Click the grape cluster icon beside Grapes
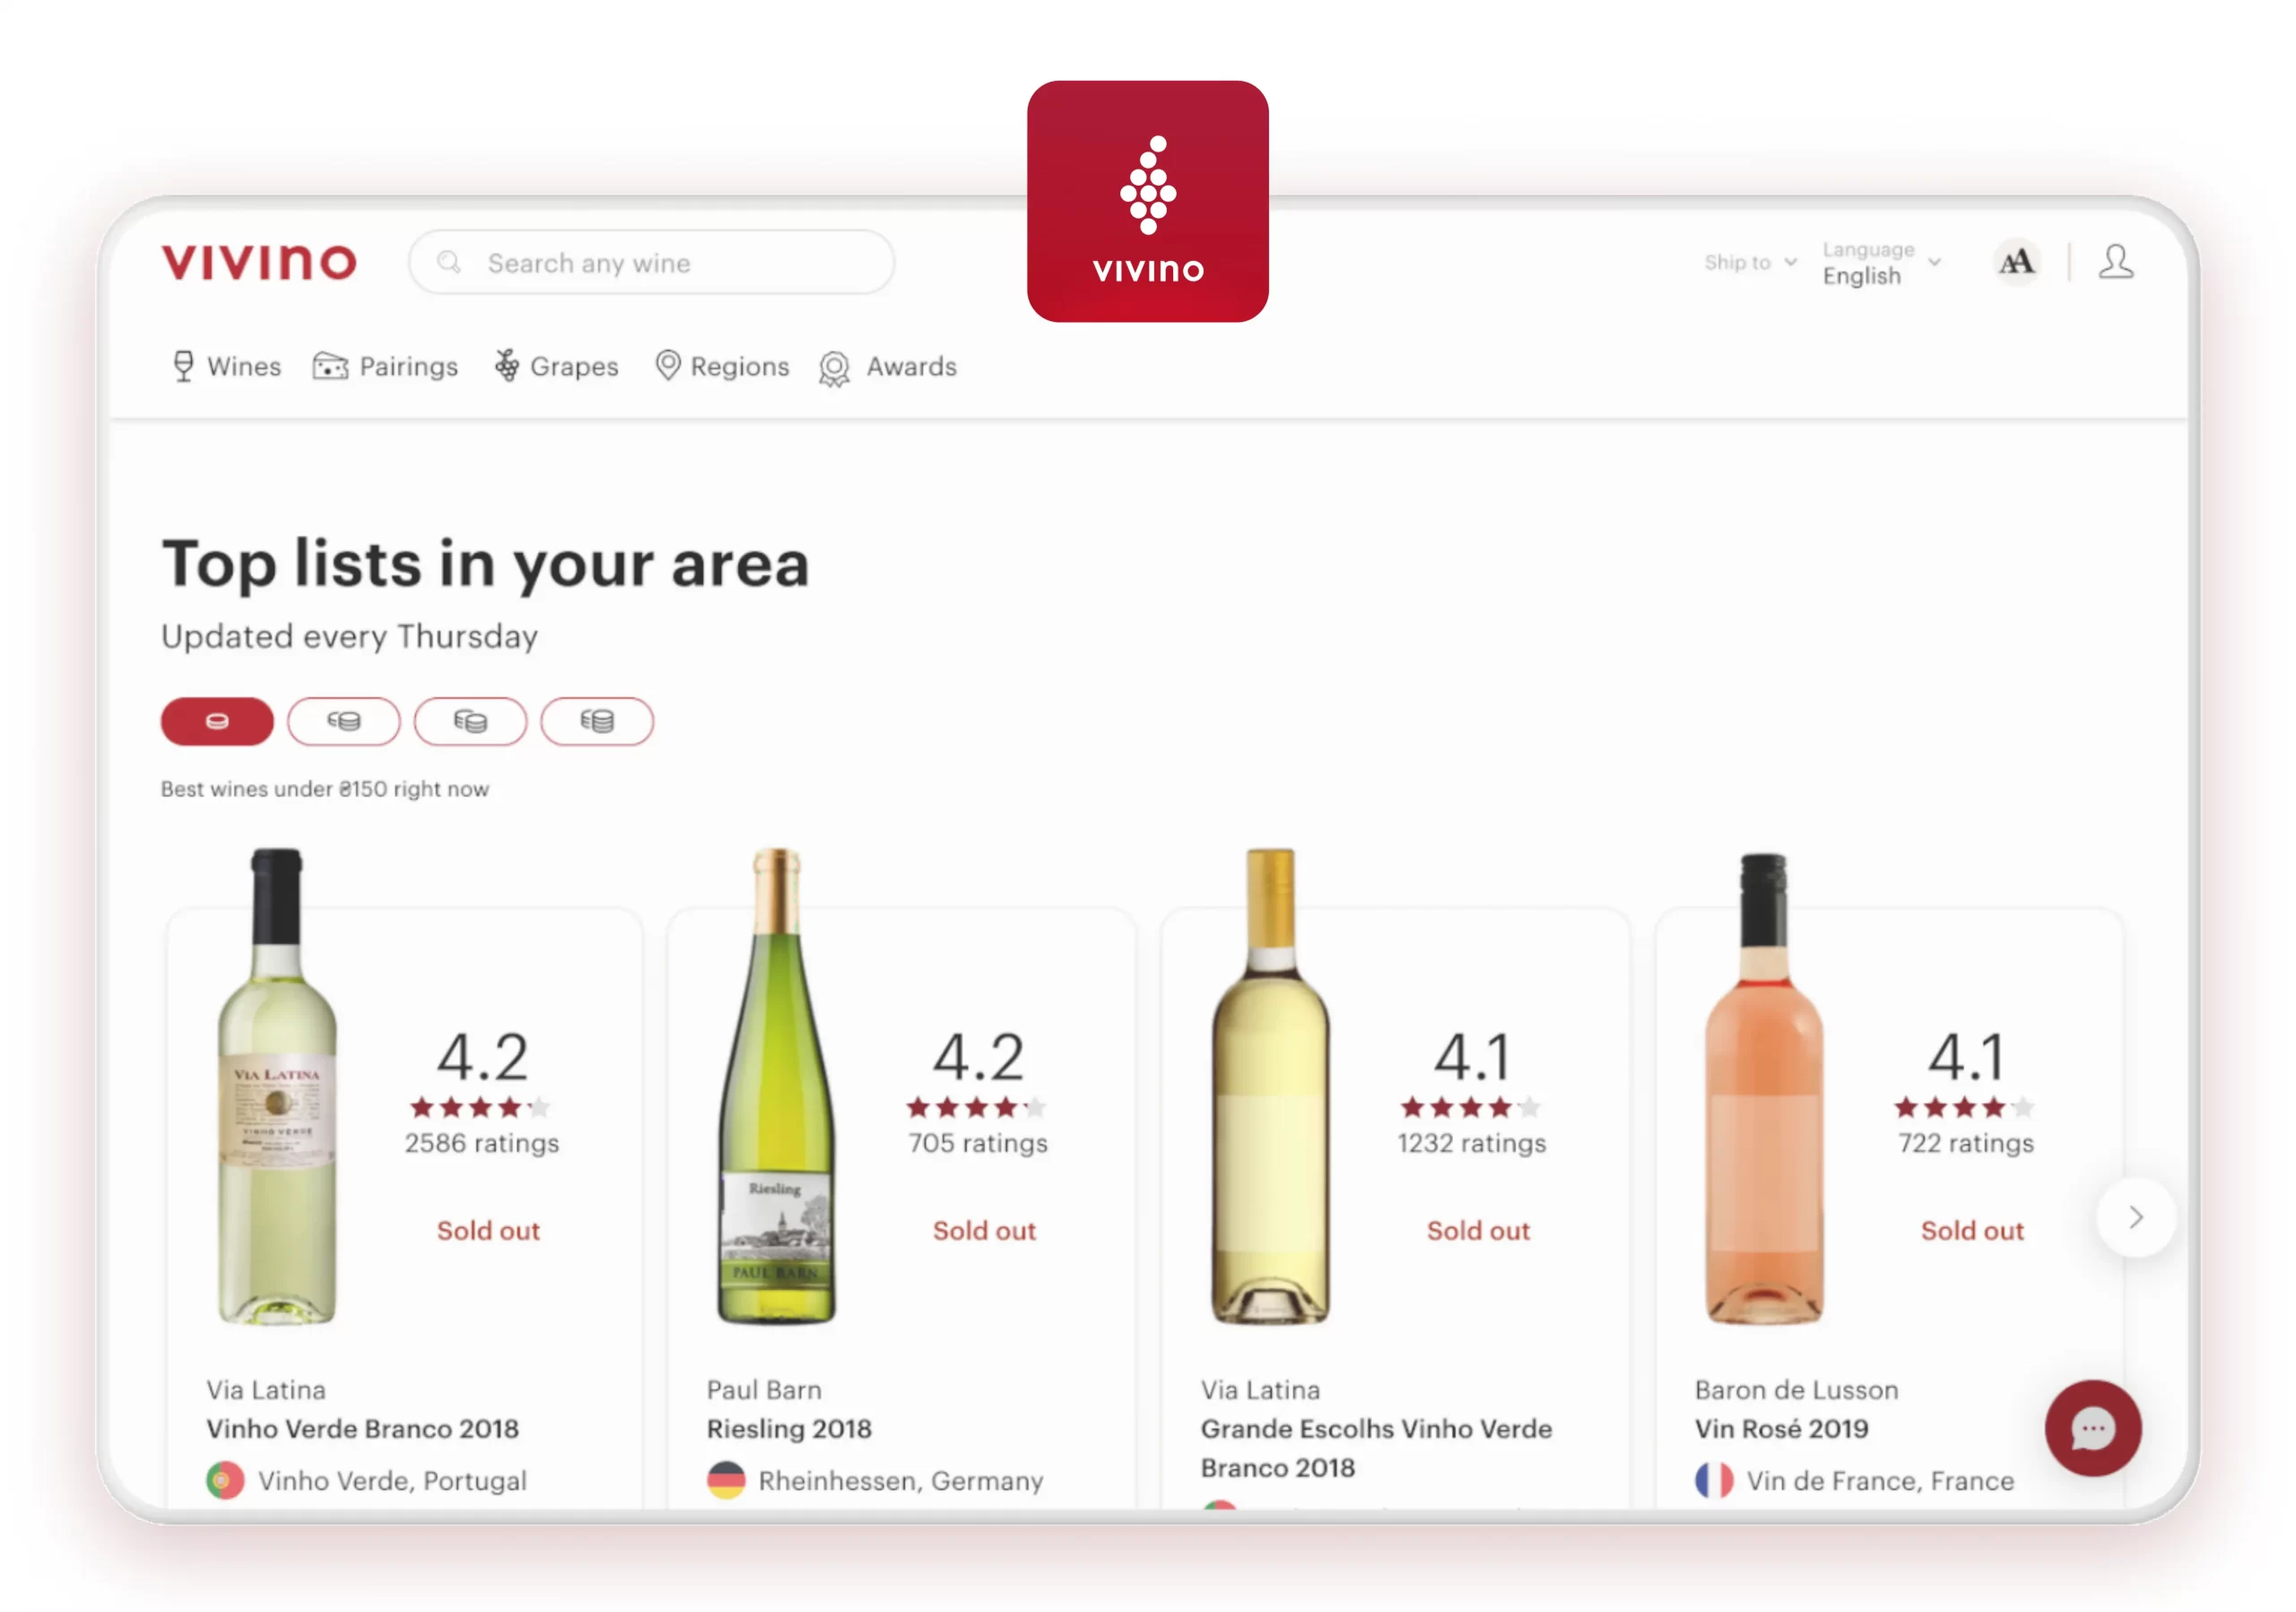Image resolution: width=2296 pixels, height=1612 pixels. 507,366
